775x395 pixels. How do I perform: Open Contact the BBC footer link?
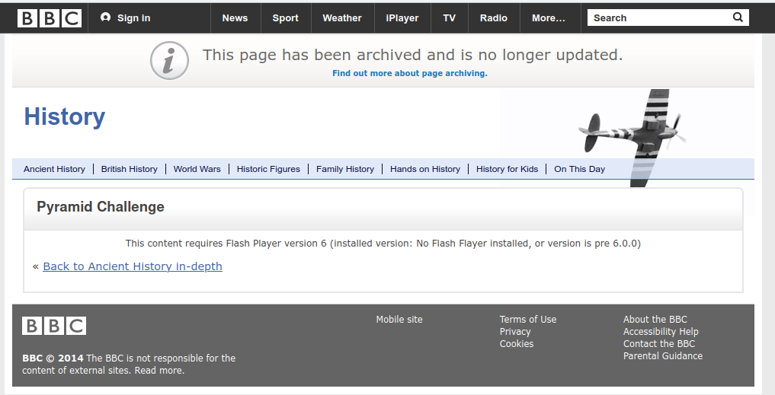click(659, 344)
